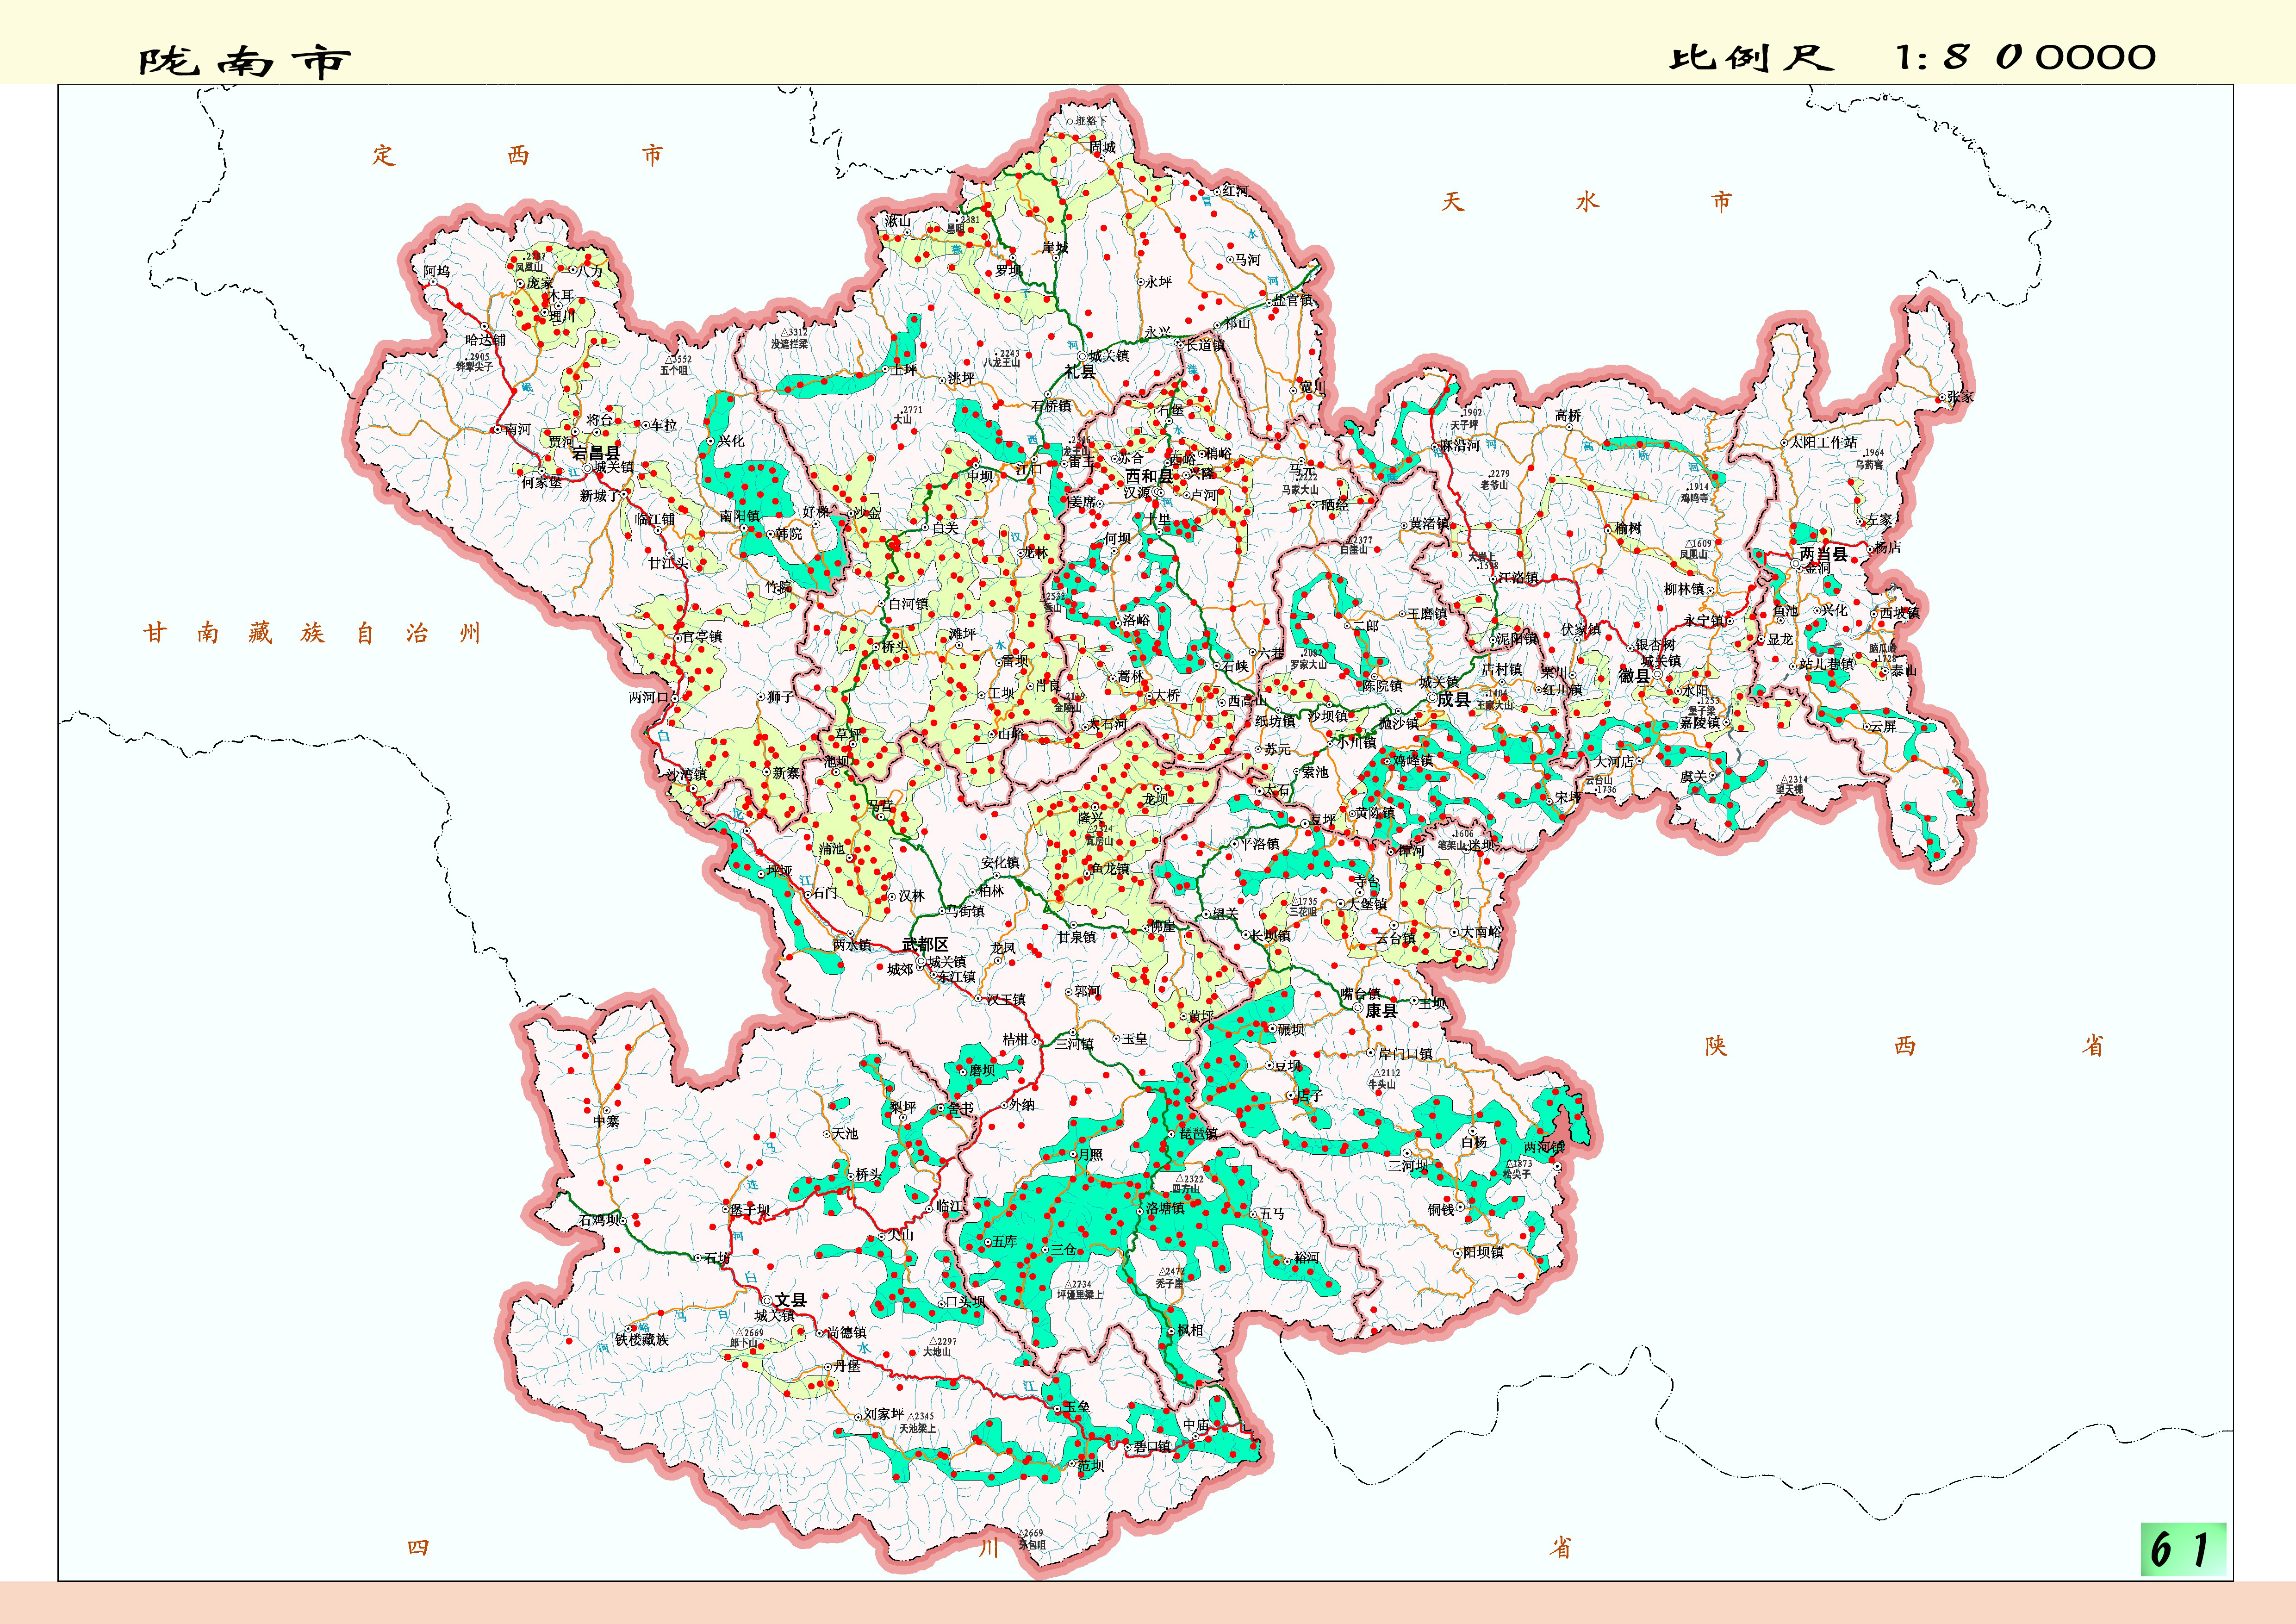Select the 成县 county label
The image size is (2296, 1624).
[x=1454, y=699]
